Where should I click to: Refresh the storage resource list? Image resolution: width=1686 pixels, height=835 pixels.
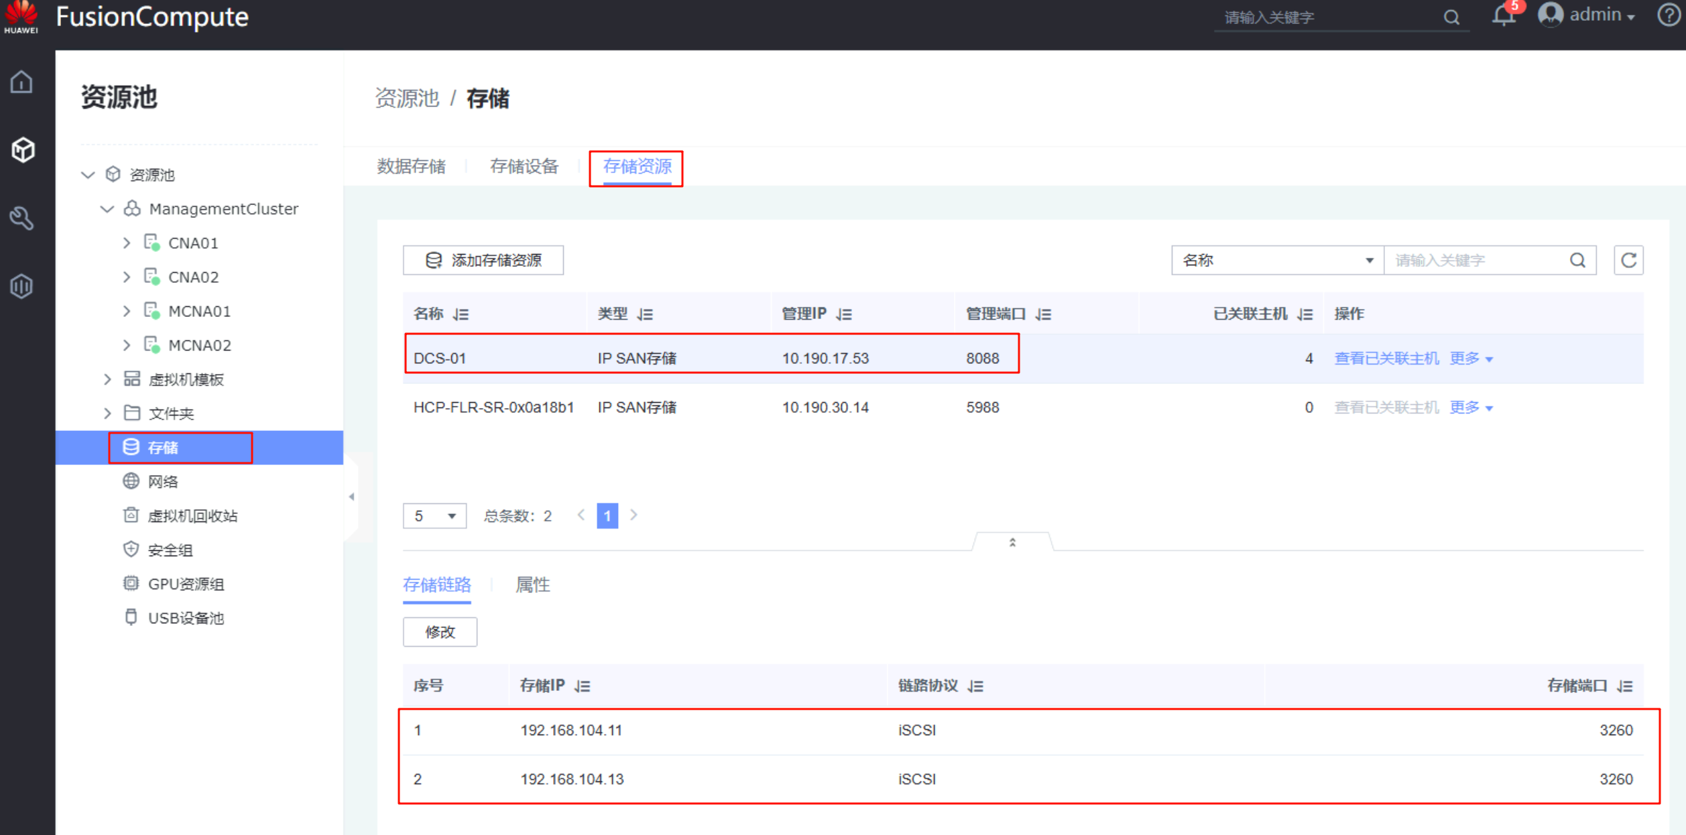(1628, 260)
